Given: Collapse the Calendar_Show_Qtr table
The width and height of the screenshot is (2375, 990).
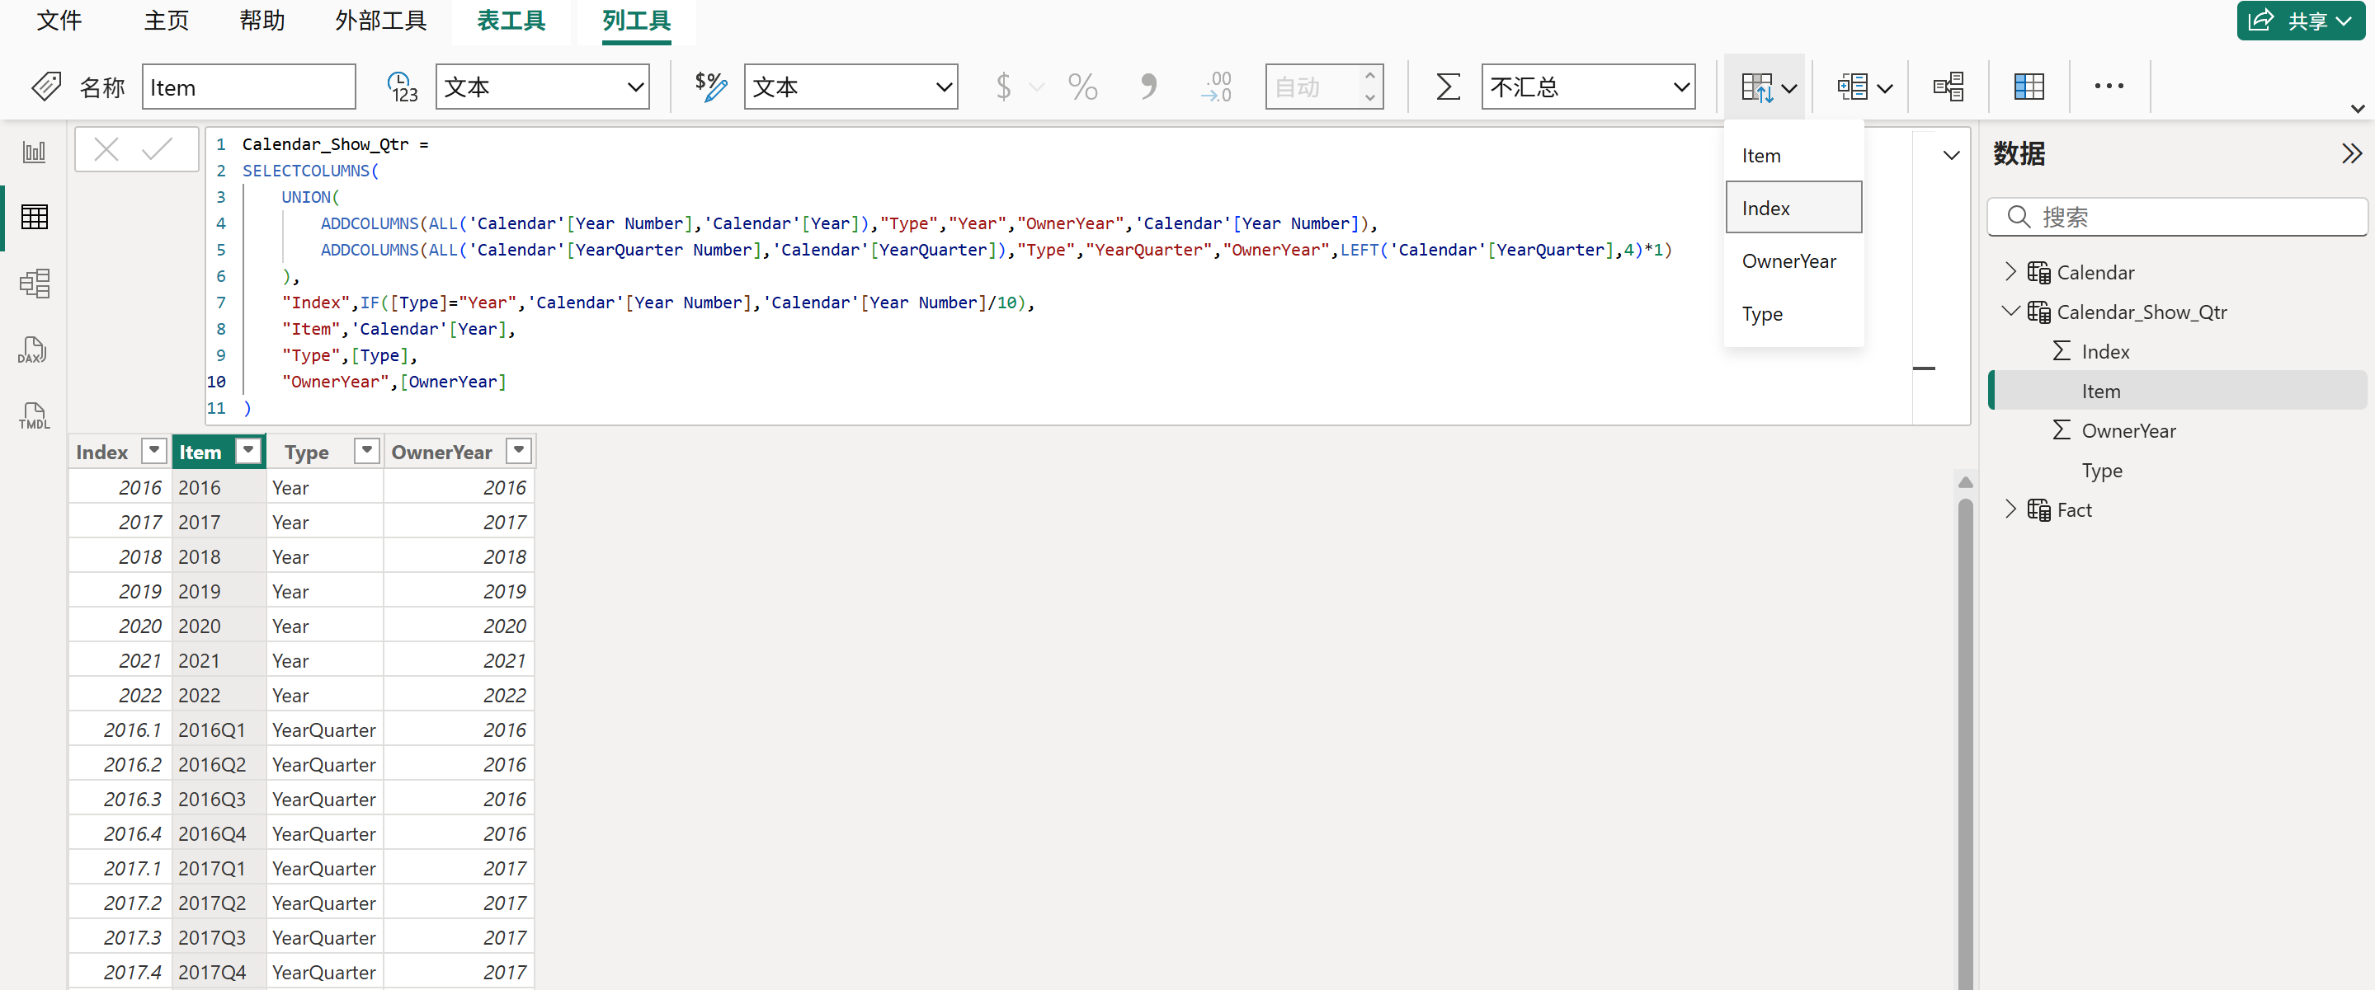Looking at the screenshot, I should 2011,312.
